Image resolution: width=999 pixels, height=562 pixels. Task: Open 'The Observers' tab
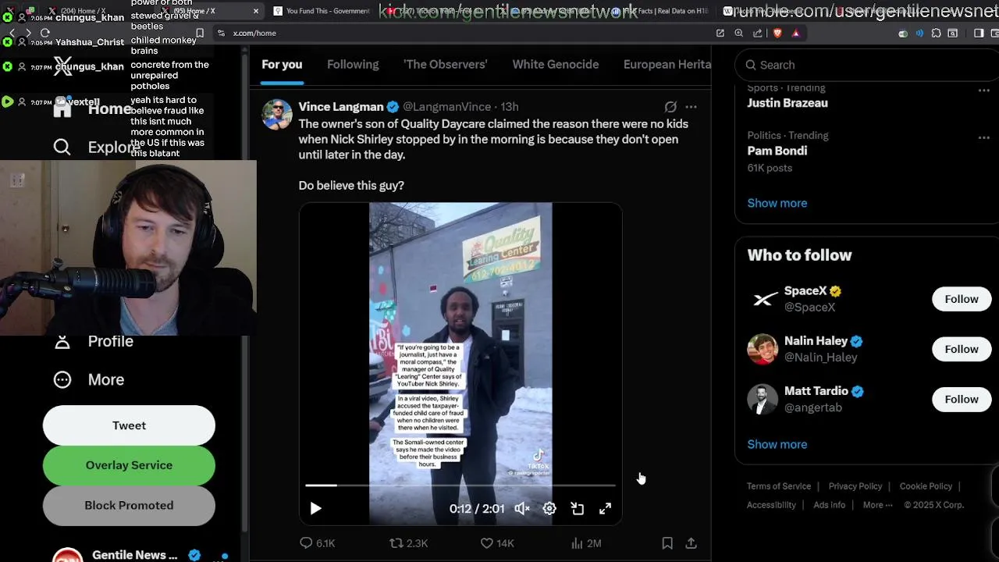[445, 65]
